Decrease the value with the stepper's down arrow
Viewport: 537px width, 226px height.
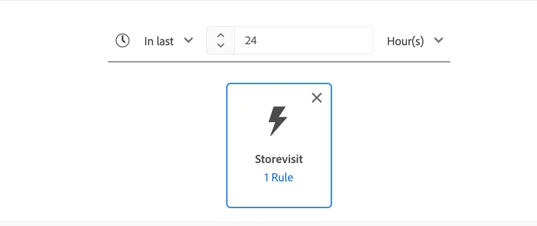221,45
